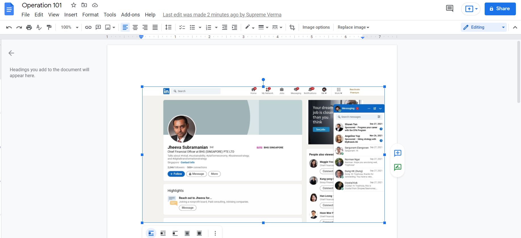Viewport: 521px width, 238px height.
Task: Open the last edit history link
Action: (x=222, y=15)
